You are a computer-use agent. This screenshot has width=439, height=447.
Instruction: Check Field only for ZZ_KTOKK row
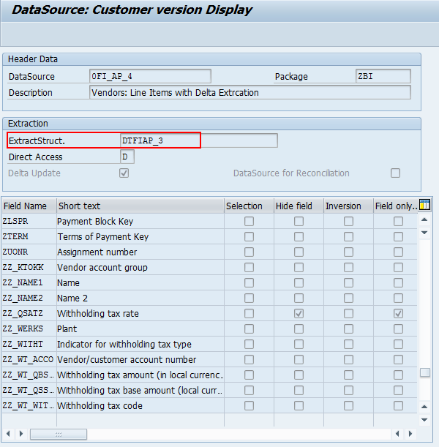(x=398, y=268)
